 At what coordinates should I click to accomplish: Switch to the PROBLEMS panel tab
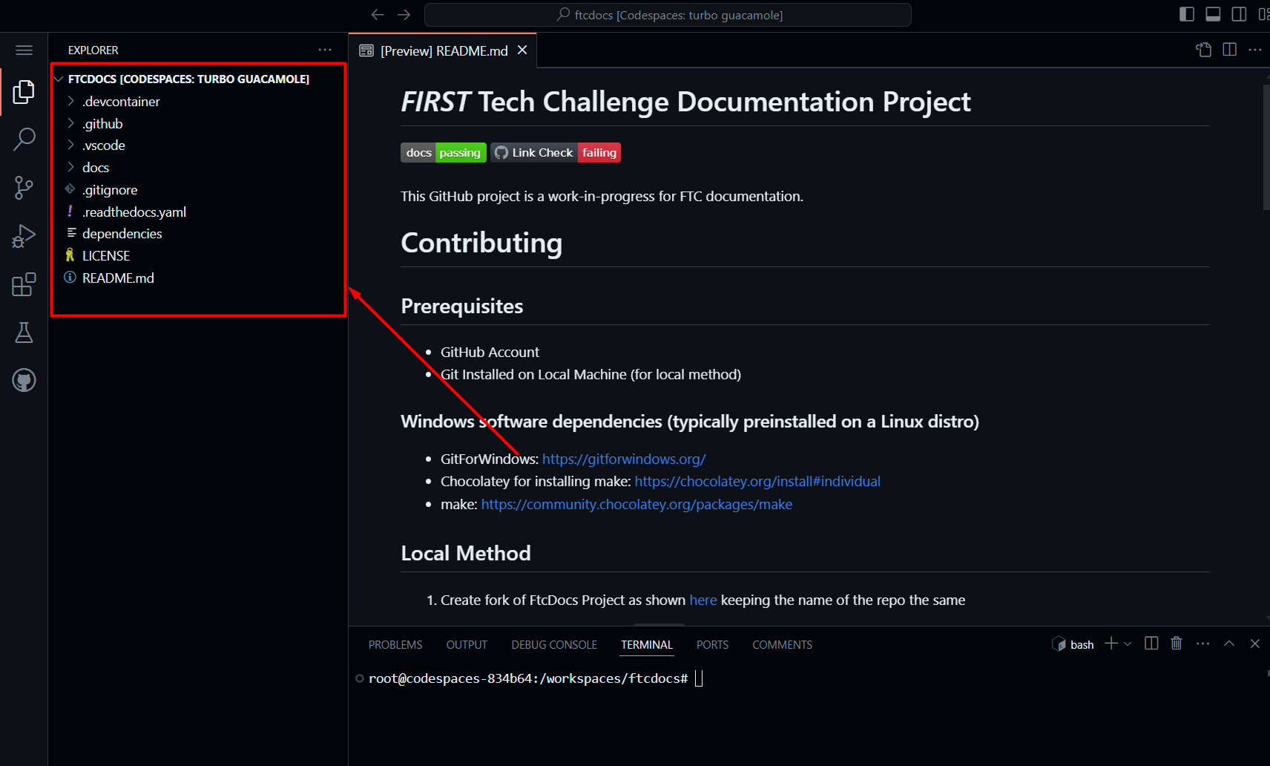point(395,645)
